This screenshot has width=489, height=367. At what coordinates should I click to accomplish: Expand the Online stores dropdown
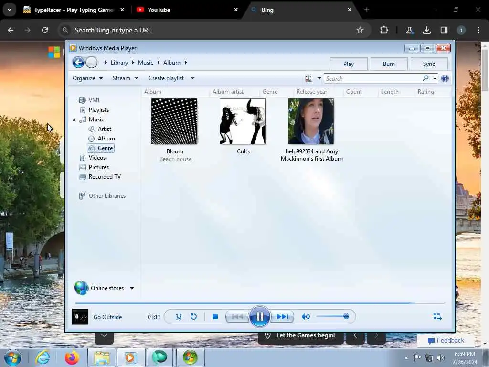(x=132, y=288)
